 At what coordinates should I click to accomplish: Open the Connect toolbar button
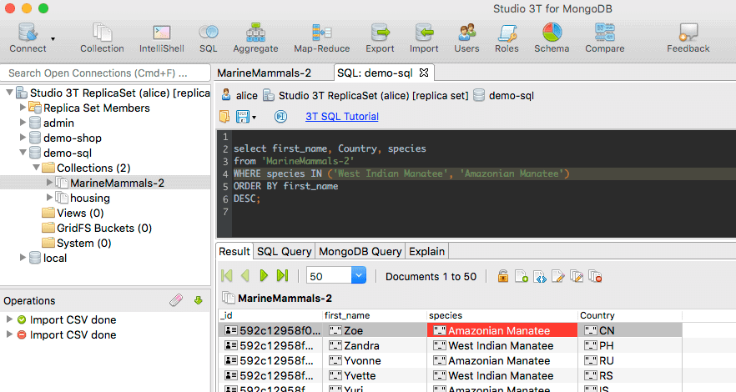point(28,38)
